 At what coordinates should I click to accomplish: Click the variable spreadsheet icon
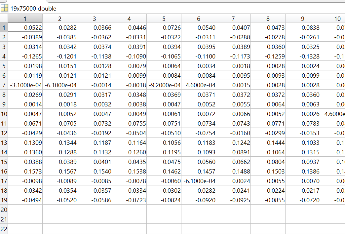click(4, 9)
